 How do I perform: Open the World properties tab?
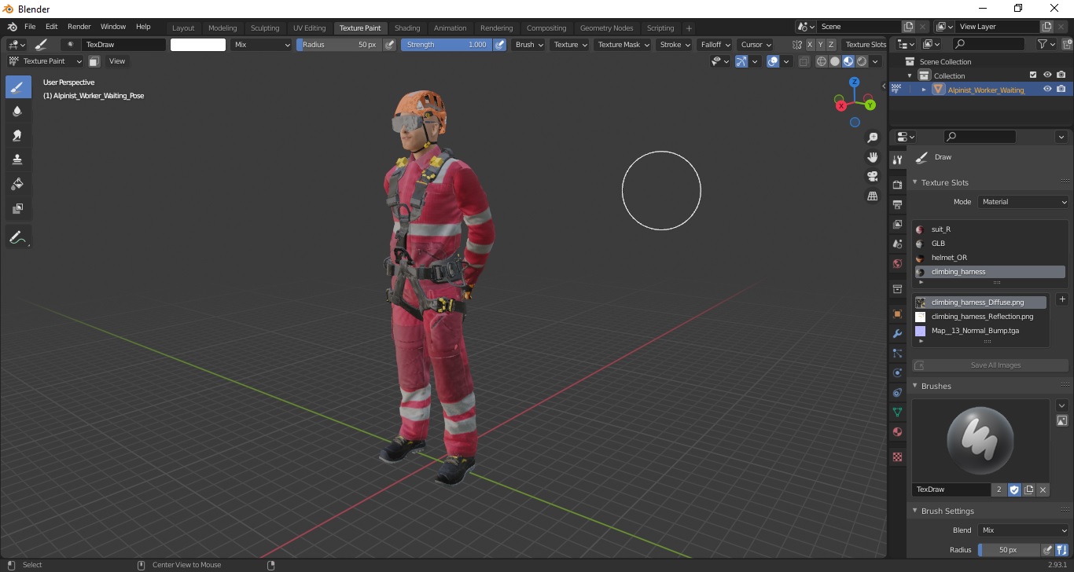[897, 263]
